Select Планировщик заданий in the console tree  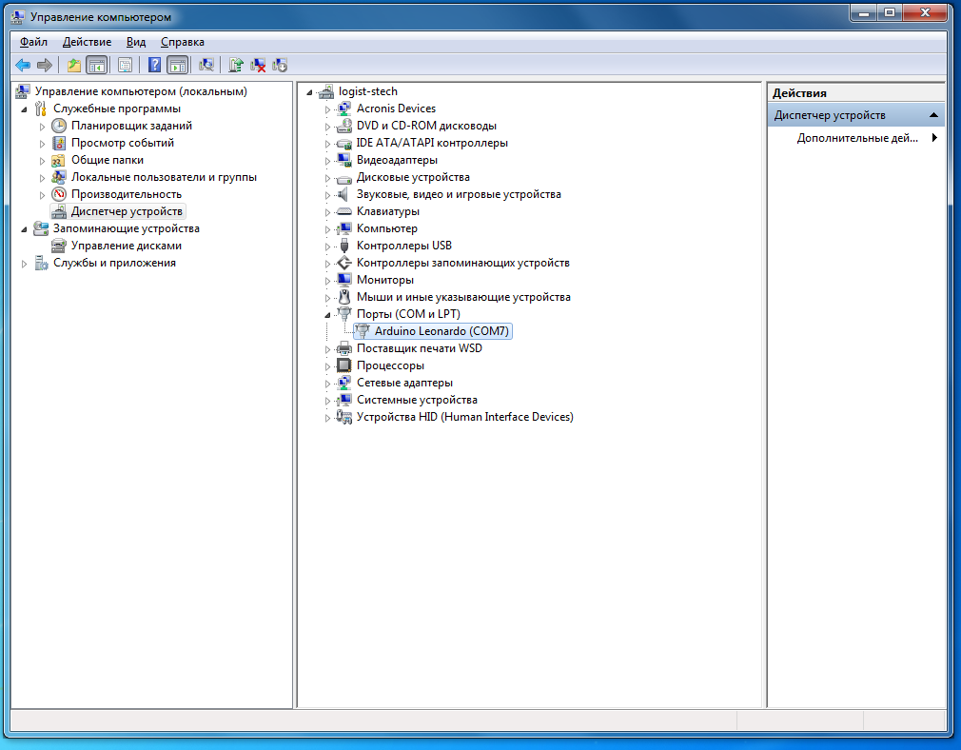click(x=131, y=126)
